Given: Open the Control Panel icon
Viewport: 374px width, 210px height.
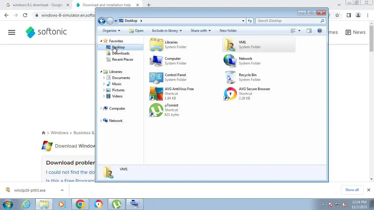Looking at the screenshot, I should click(x=156, y=77).
